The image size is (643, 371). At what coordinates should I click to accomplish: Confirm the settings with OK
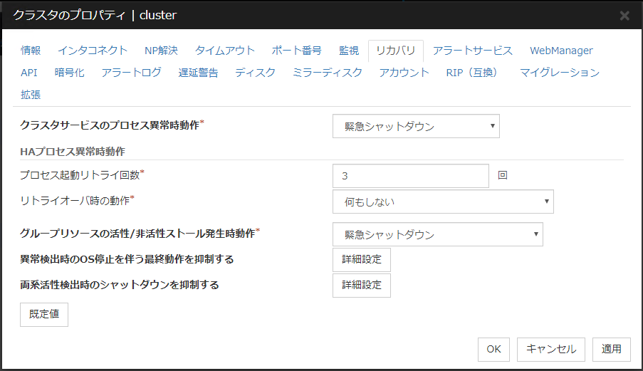pyautogui.click(x=493, y=349)
